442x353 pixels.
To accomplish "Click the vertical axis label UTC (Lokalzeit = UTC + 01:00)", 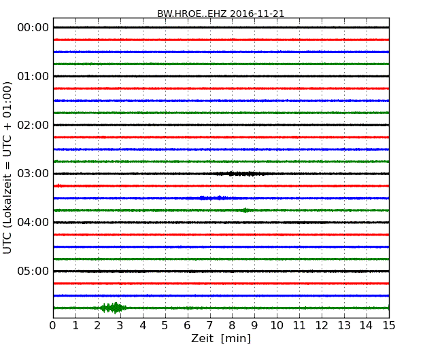I will 7,168.
